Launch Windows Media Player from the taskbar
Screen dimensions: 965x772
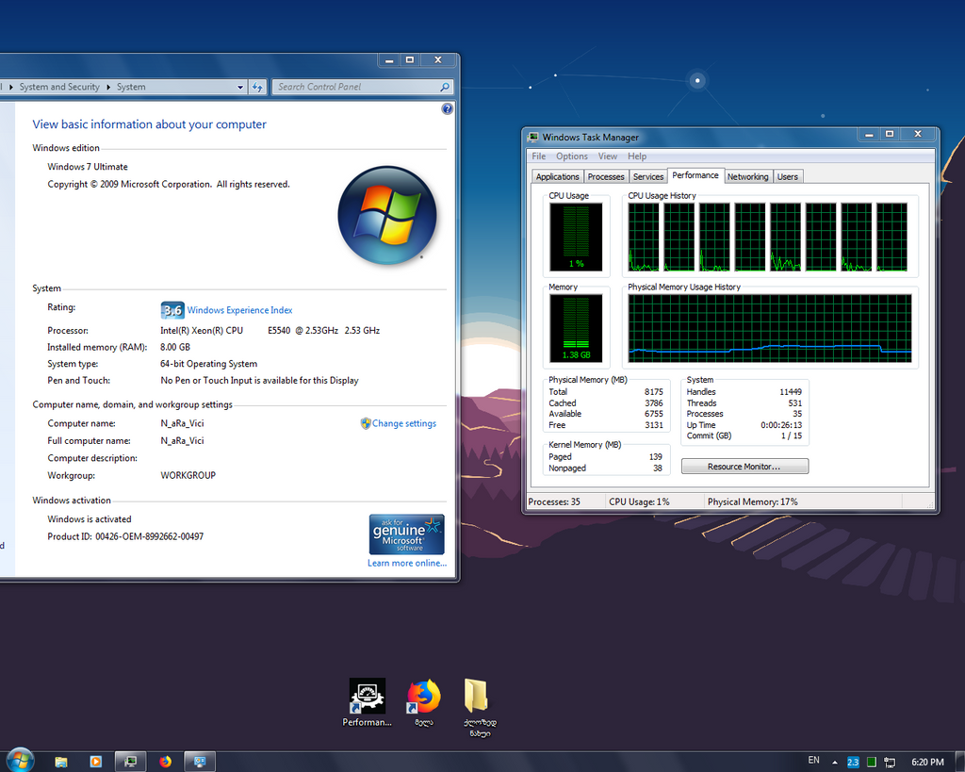(96, 762)
